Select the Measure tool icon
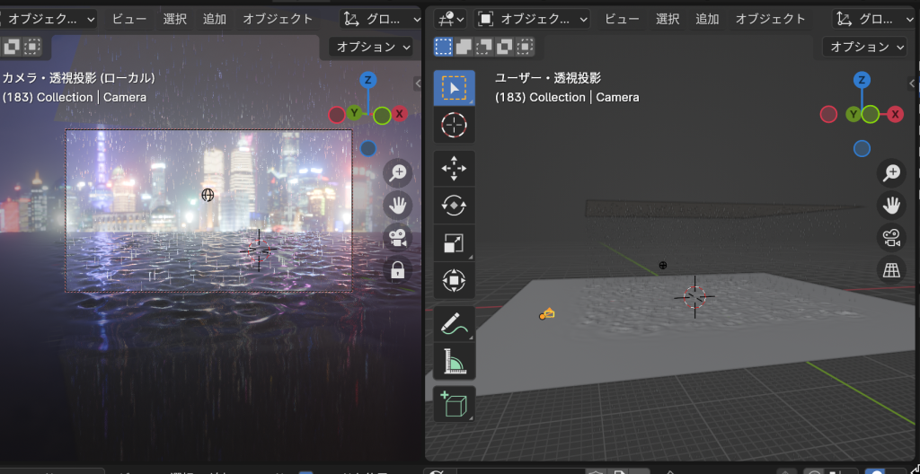This screenshot has height=474, width=920. (454, 361)
